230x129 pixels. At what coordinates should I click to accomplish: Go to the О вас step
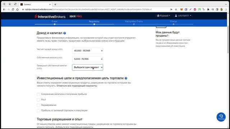tap(55, 21)
